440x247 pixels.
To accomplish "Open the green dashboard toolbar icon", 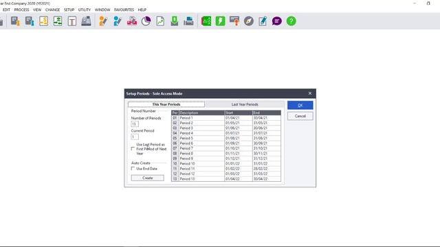I will [x=206, y=21].
